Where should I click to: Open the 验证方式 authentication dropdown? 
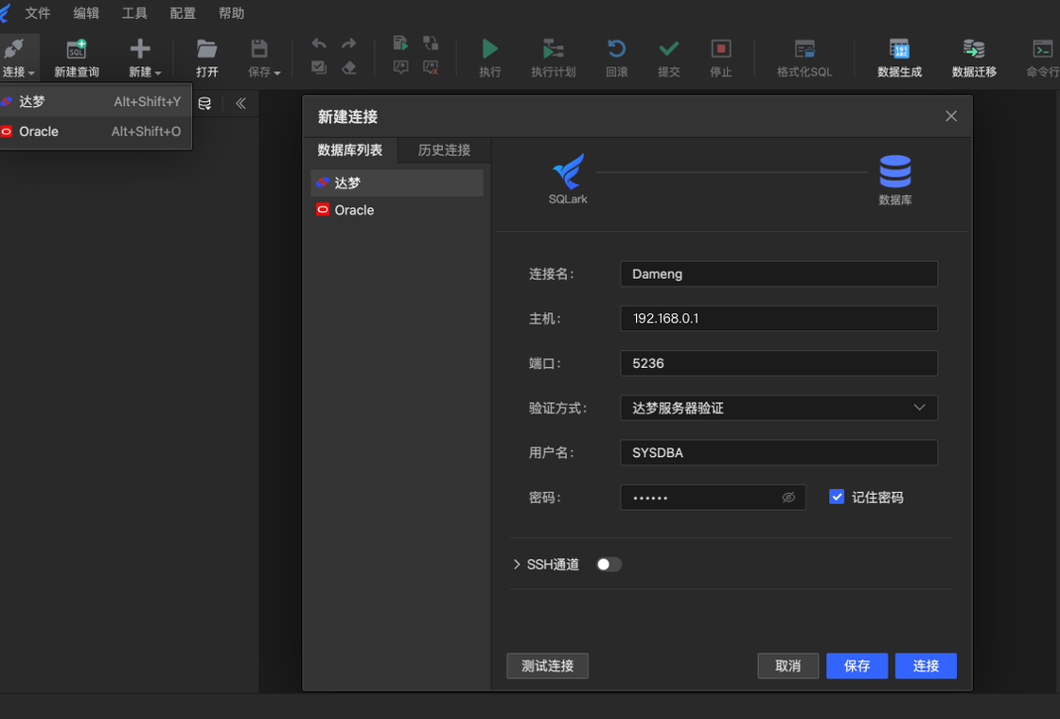779,408
